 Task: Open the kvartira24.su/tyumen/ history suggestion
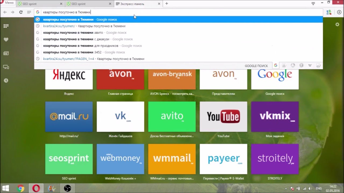click(x=178, y=26)
